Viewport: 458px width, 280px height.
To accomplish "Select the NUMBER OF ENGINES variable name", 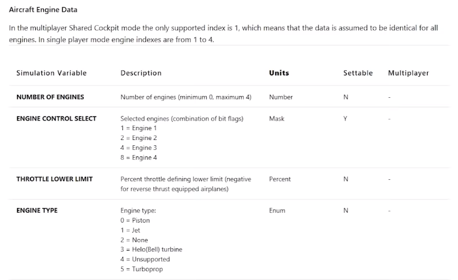I will coord(50,97).
